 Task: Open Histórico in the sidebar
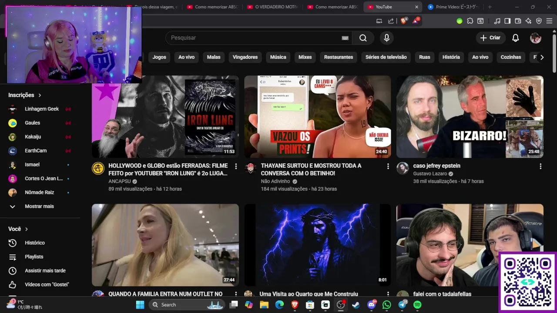coord(40,243)
